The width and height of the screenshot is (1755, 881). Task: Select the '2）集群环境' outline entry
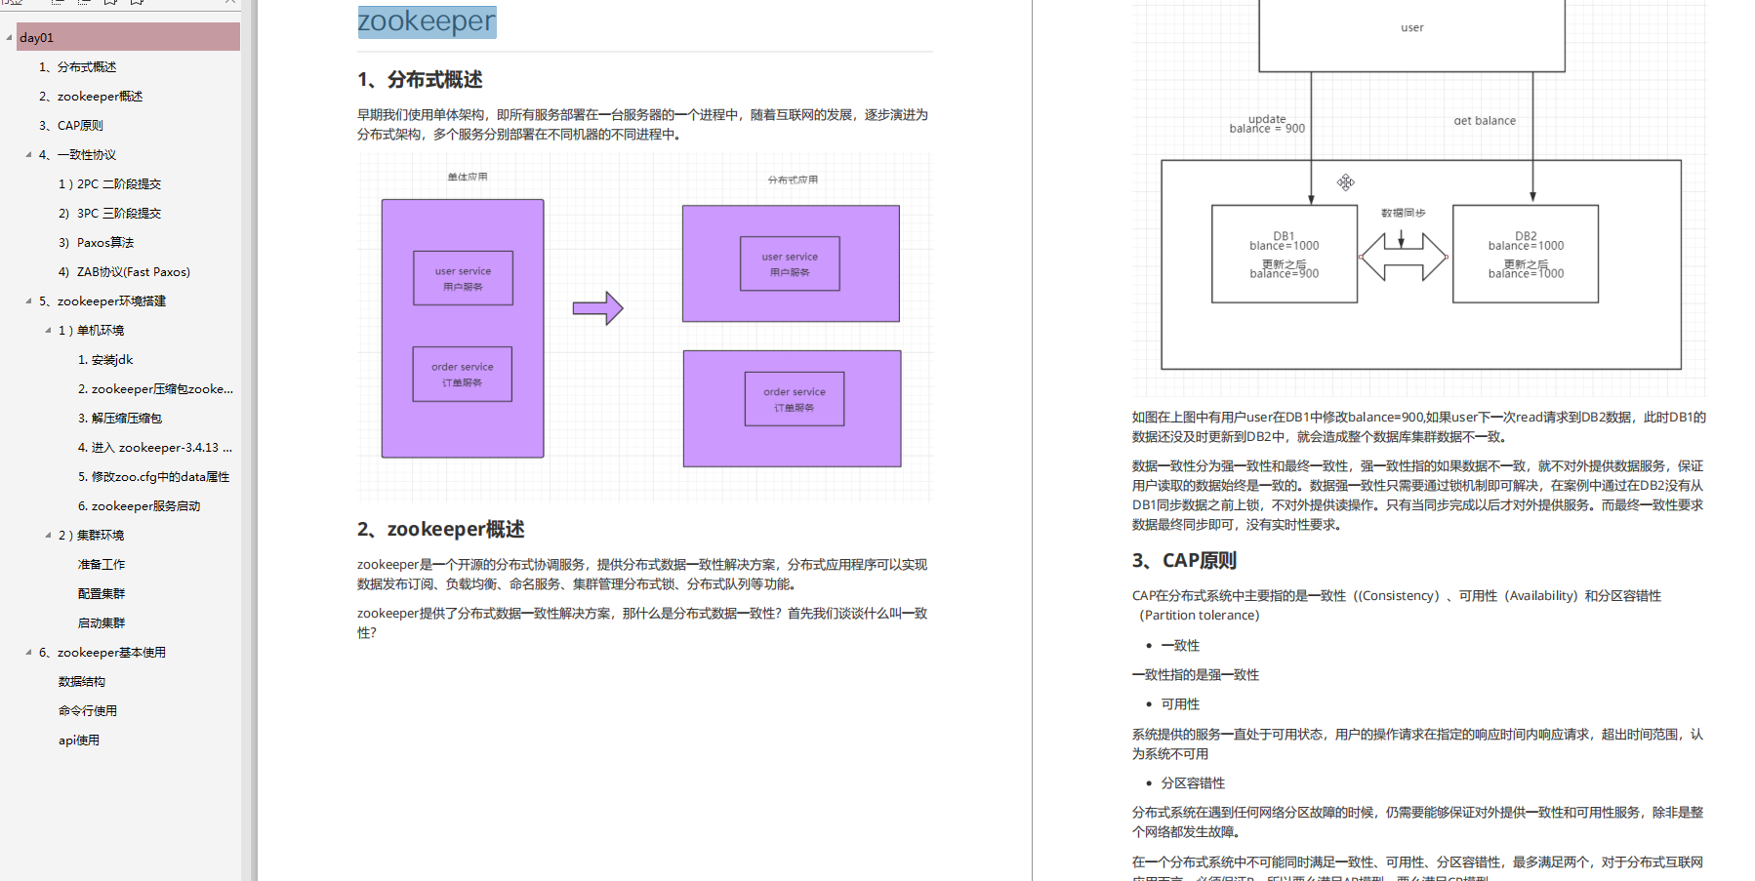coord(91,536)
